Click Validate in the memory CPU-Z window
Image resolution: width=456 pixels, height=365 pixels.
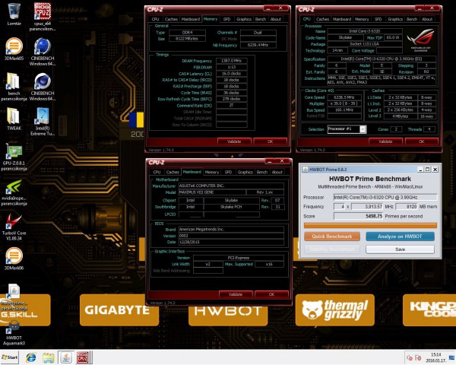[234, 141]
